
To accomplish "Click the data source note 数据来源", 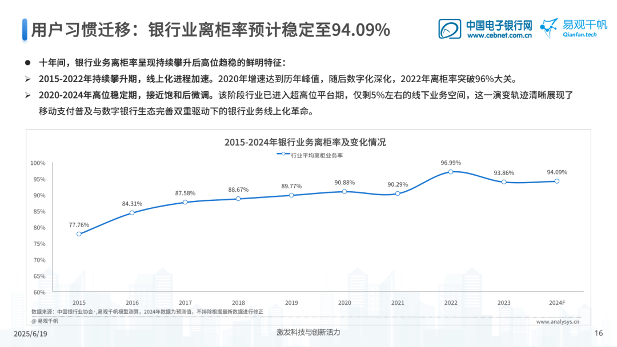I will point(147,312).
